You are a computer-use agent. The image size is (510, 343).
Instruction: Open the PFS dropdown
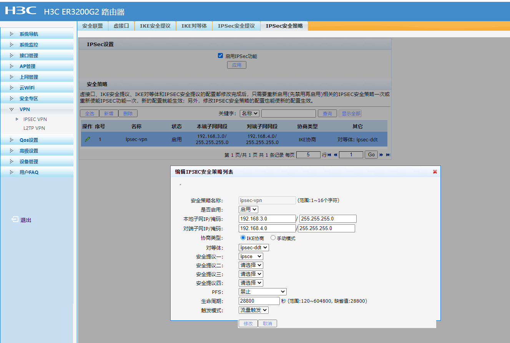coord(262,292)
